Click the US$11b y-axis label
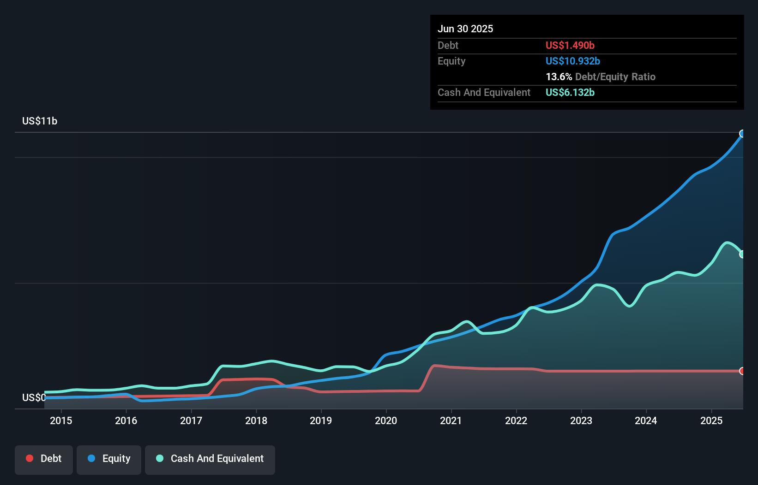 [40, 121]
